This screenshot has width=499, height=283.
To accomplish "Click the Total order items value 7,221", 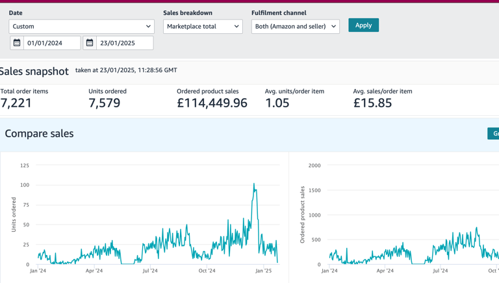I will [16, 103].
